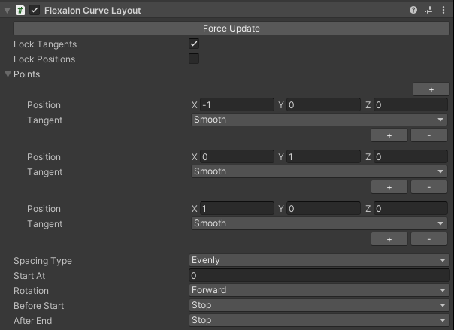This screenshot has height=330, width=454.
Task: Open the third point's Tangent dropdown
Action: (319, 223)
